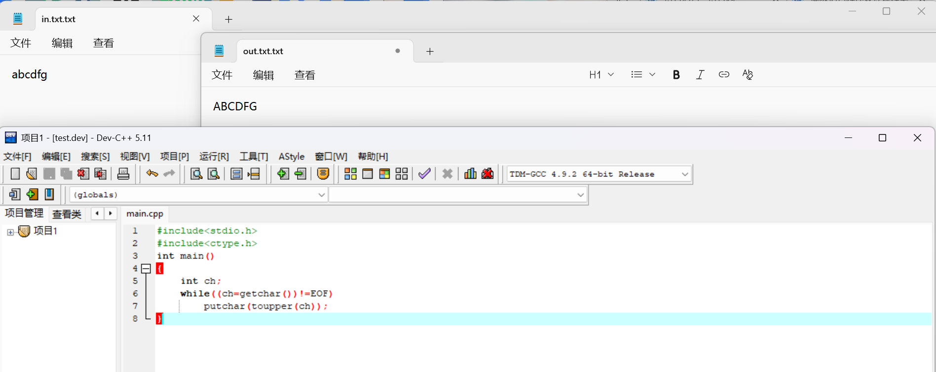Open the list style dropdown in out.txt.txt Notepad
Image resolution: width=936 pixels, height=372 pixels.
(643, 75)
